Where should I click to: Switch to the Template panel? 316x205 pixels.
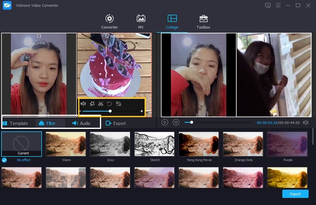coord(15,123)
